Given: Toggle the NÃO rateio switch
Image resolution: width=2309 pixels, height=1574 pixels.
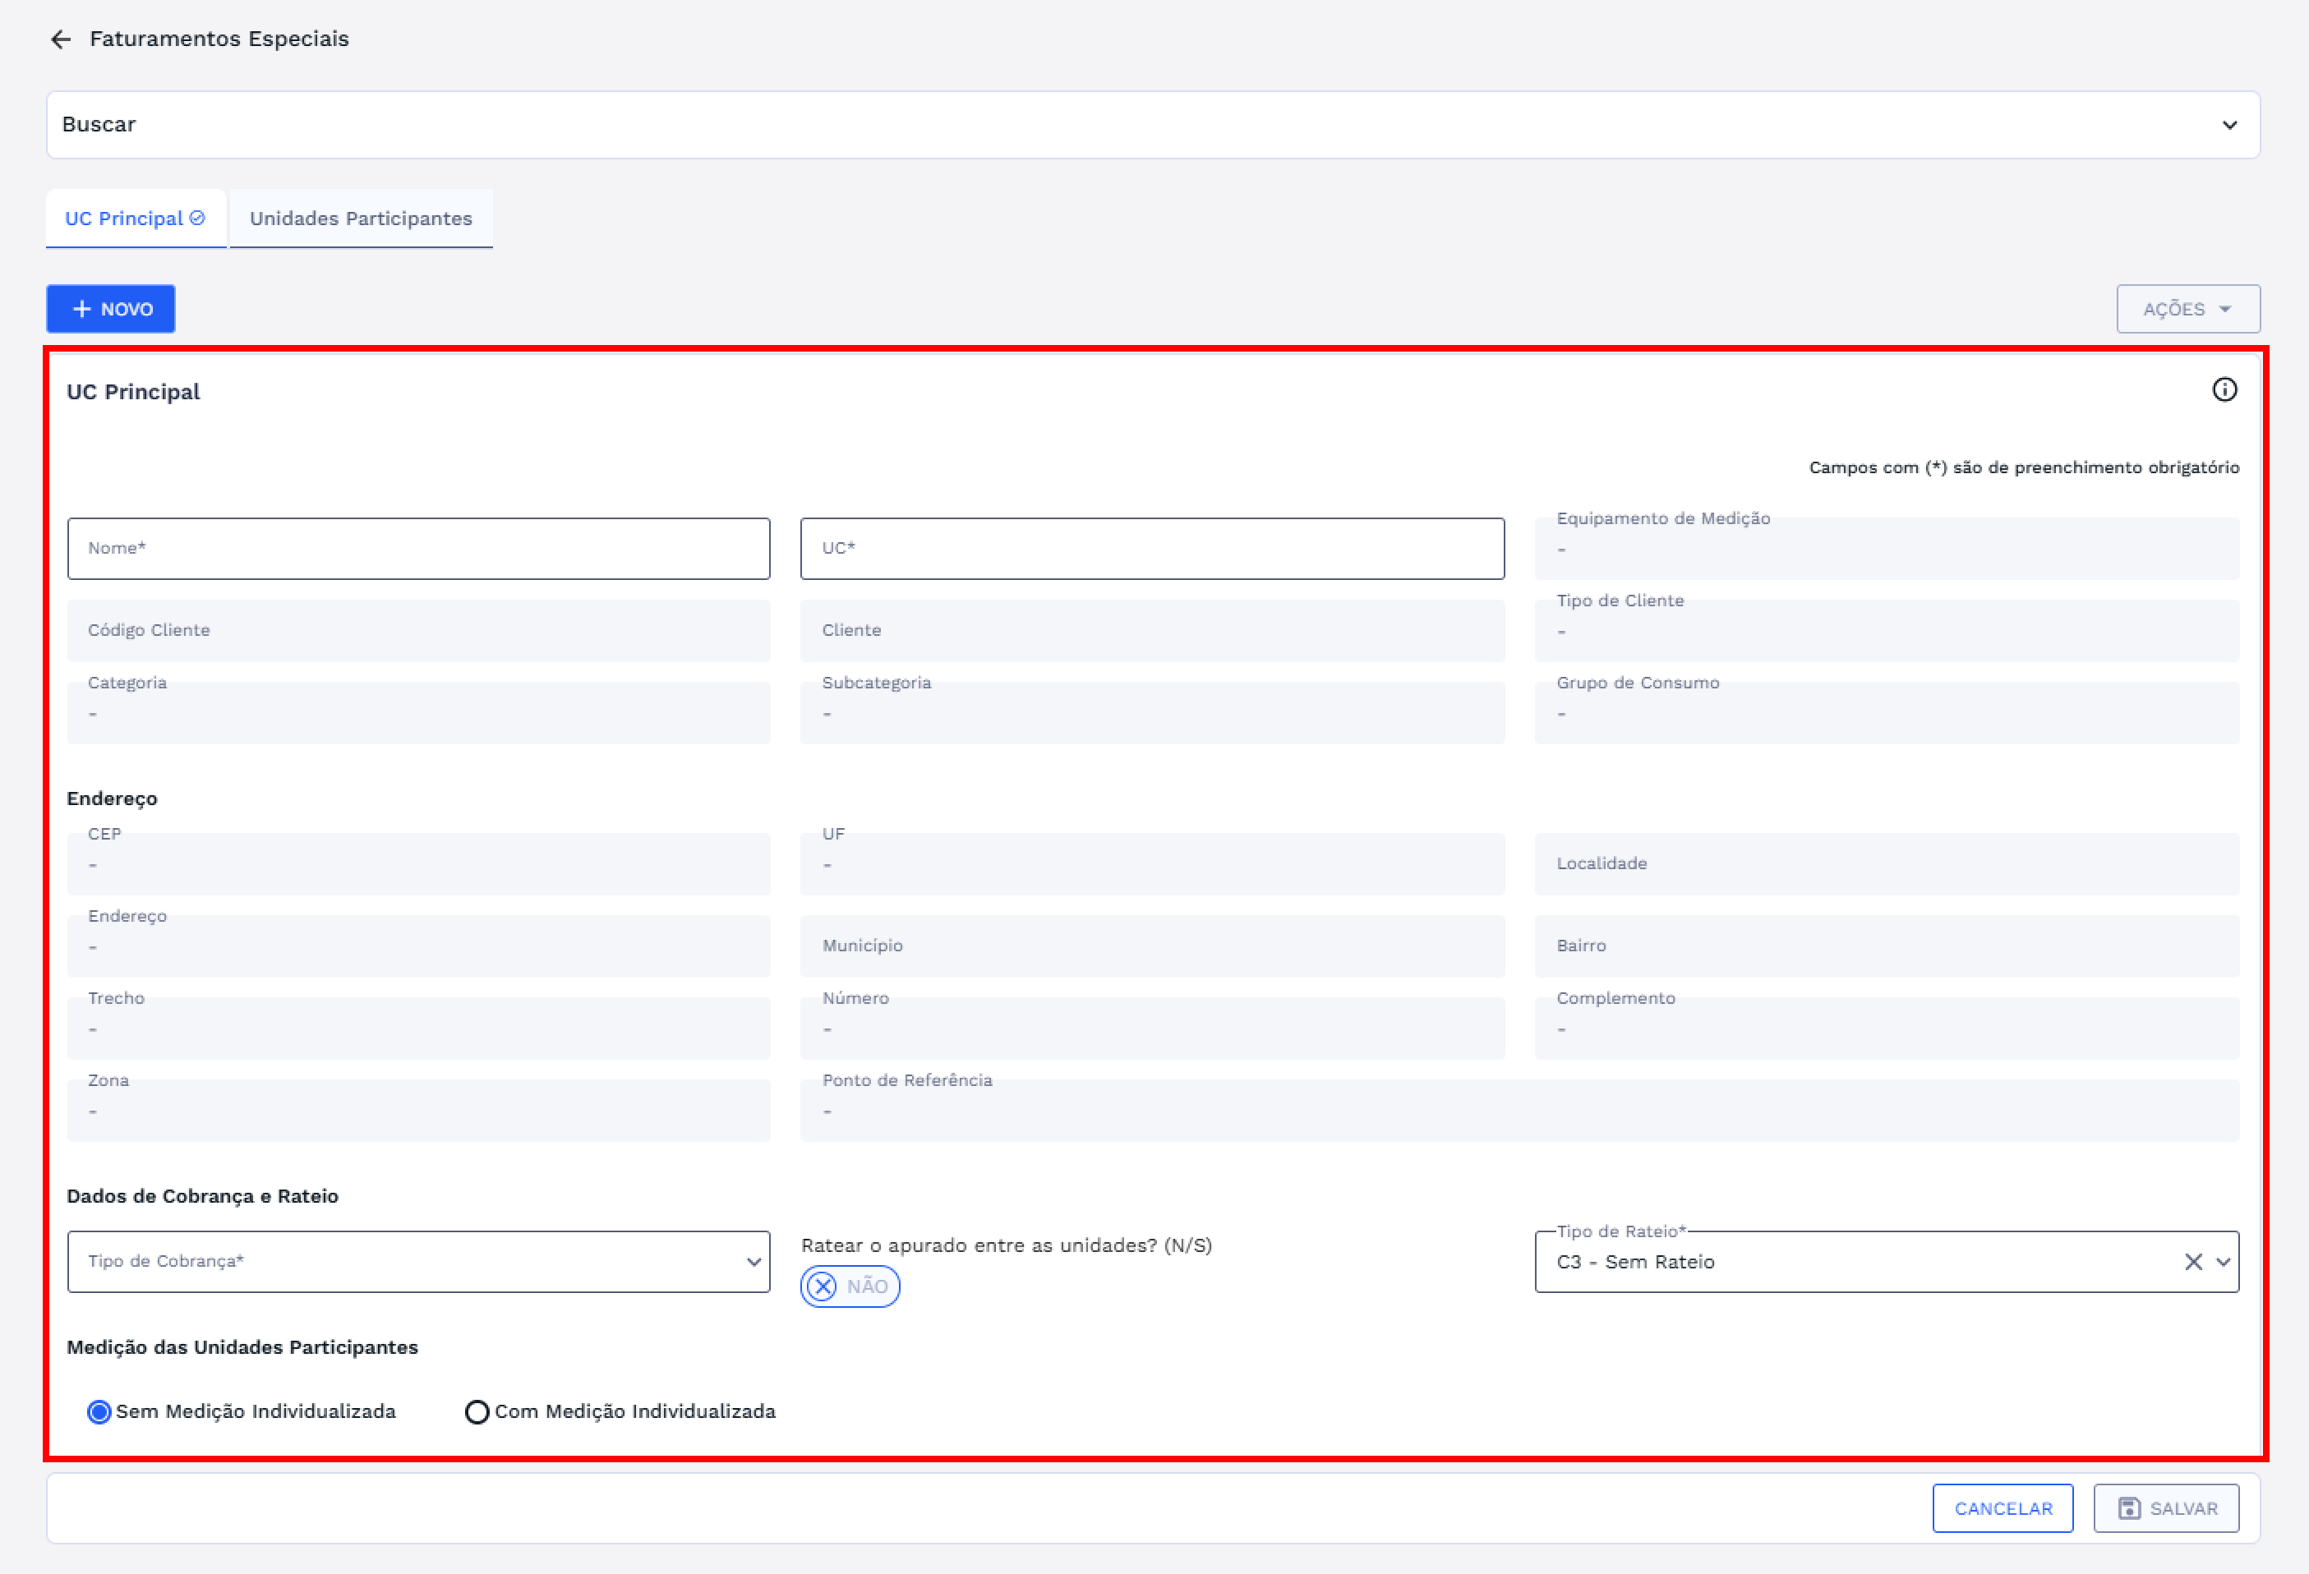Looking at the screenshot, I should 850,1286.
